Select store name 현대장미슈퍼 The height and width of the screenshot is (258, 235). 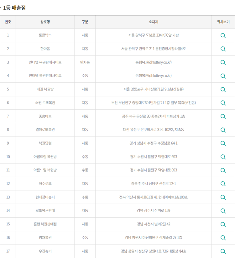[45, 197]
